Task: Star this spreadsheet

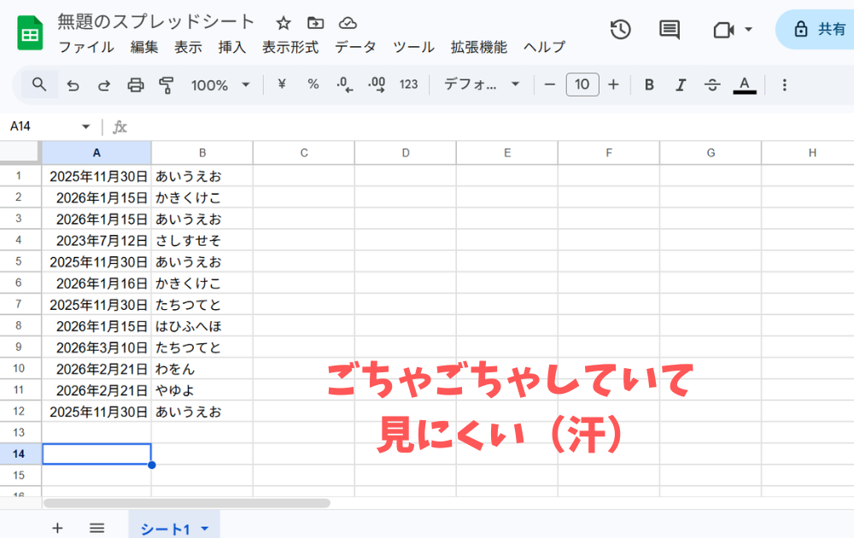Action: tap(284, 23)
